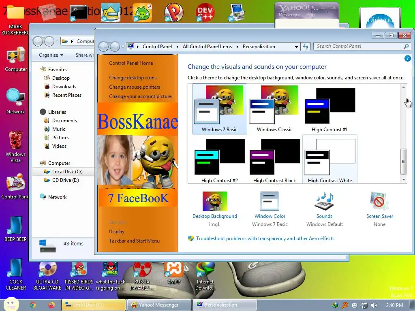This screenshot has height=311, width=415.
Task: Click Control Panel in the breadcrumb path
Action: tap(157, 47)
